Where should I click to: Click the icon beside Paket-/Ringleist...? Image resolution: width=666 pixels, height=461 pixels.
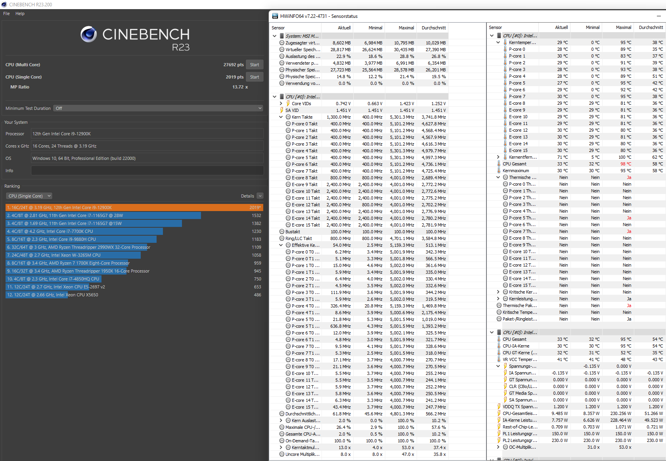[x=499, y=319]
